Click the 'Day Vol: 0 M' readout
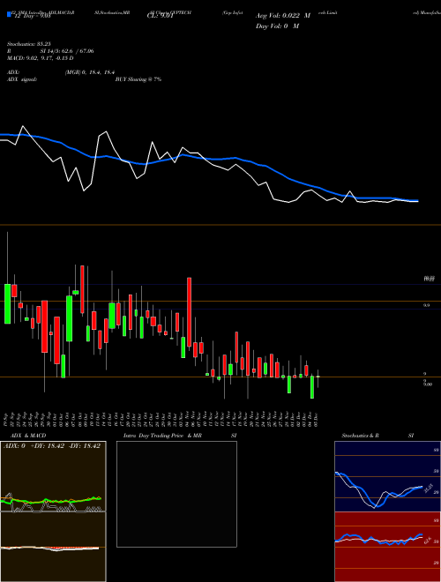 tap(277, 26)
